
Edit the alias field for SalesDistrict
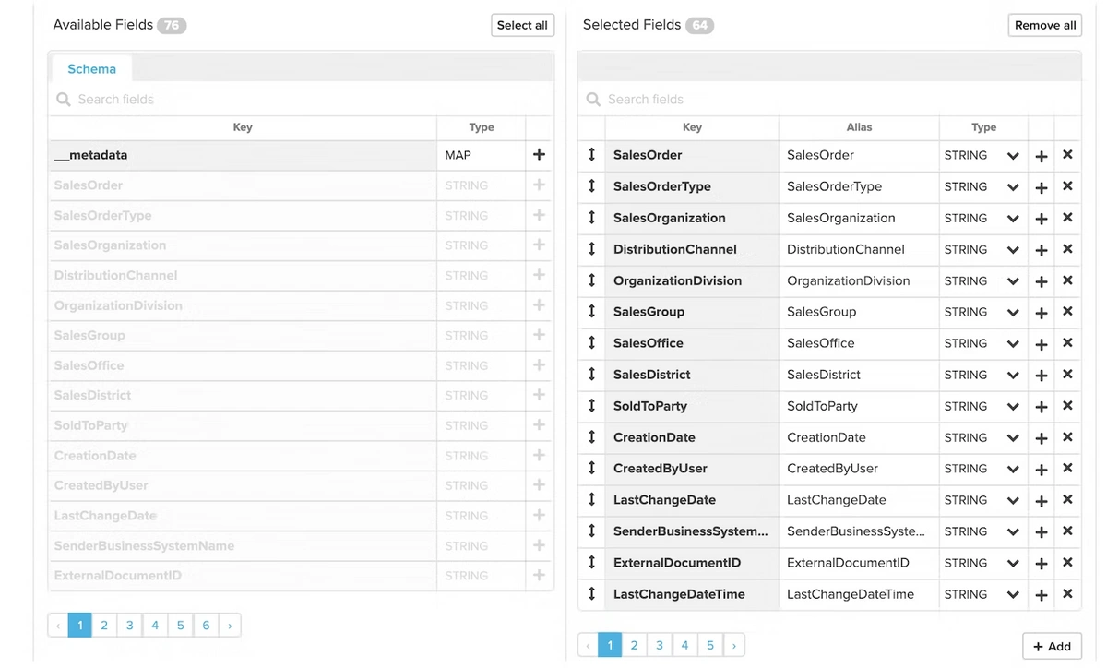click(859, 375)
